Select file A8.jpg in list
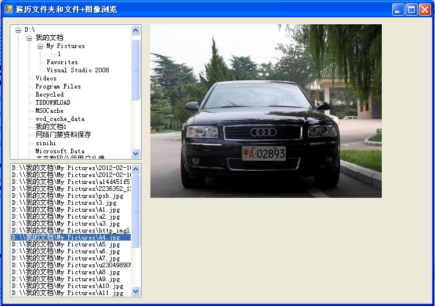This screenshot has height=306, width=435. tap(71, 272)
